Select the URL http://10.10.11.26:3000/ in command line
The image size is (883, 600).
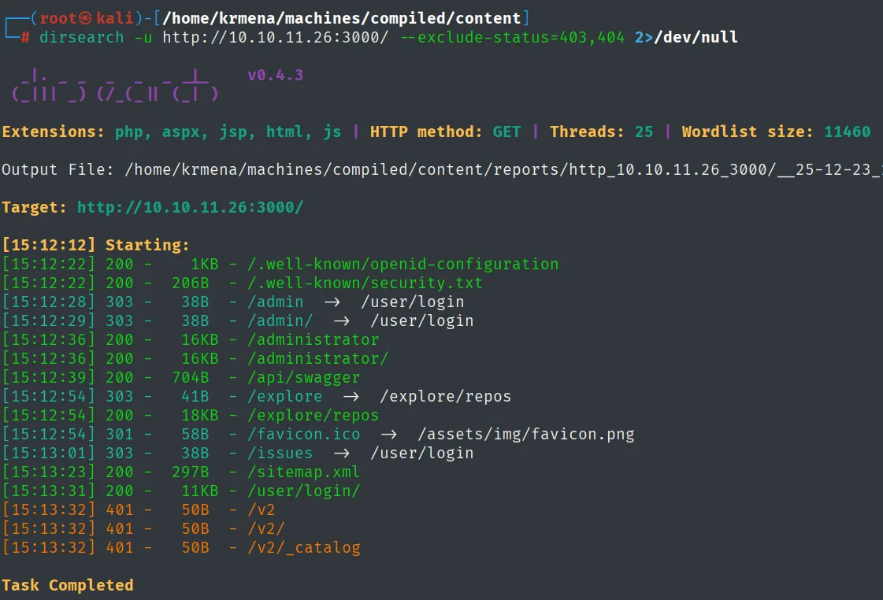pyautogui.click(x=276, y=37)
